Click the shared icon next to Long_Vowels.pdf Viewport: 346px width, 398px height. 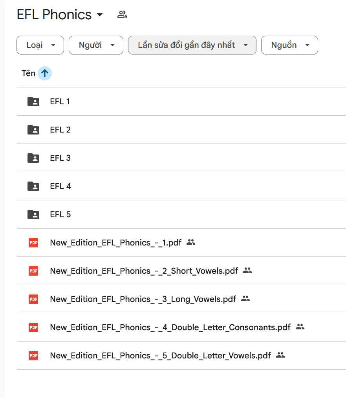[245, 299]
